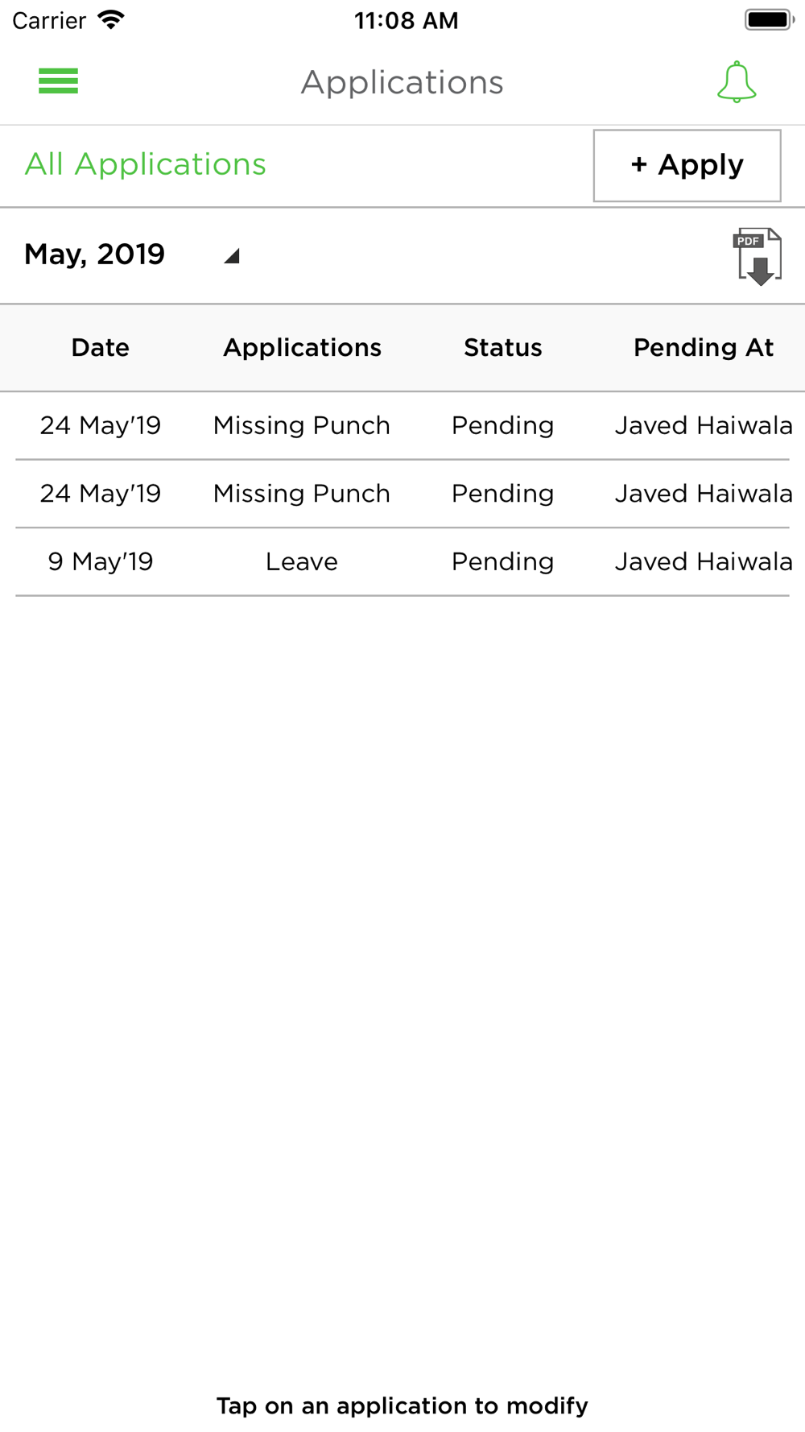Tap the Pending At column header
This screenshot has height=1432, width=805.
pos(703,348)
